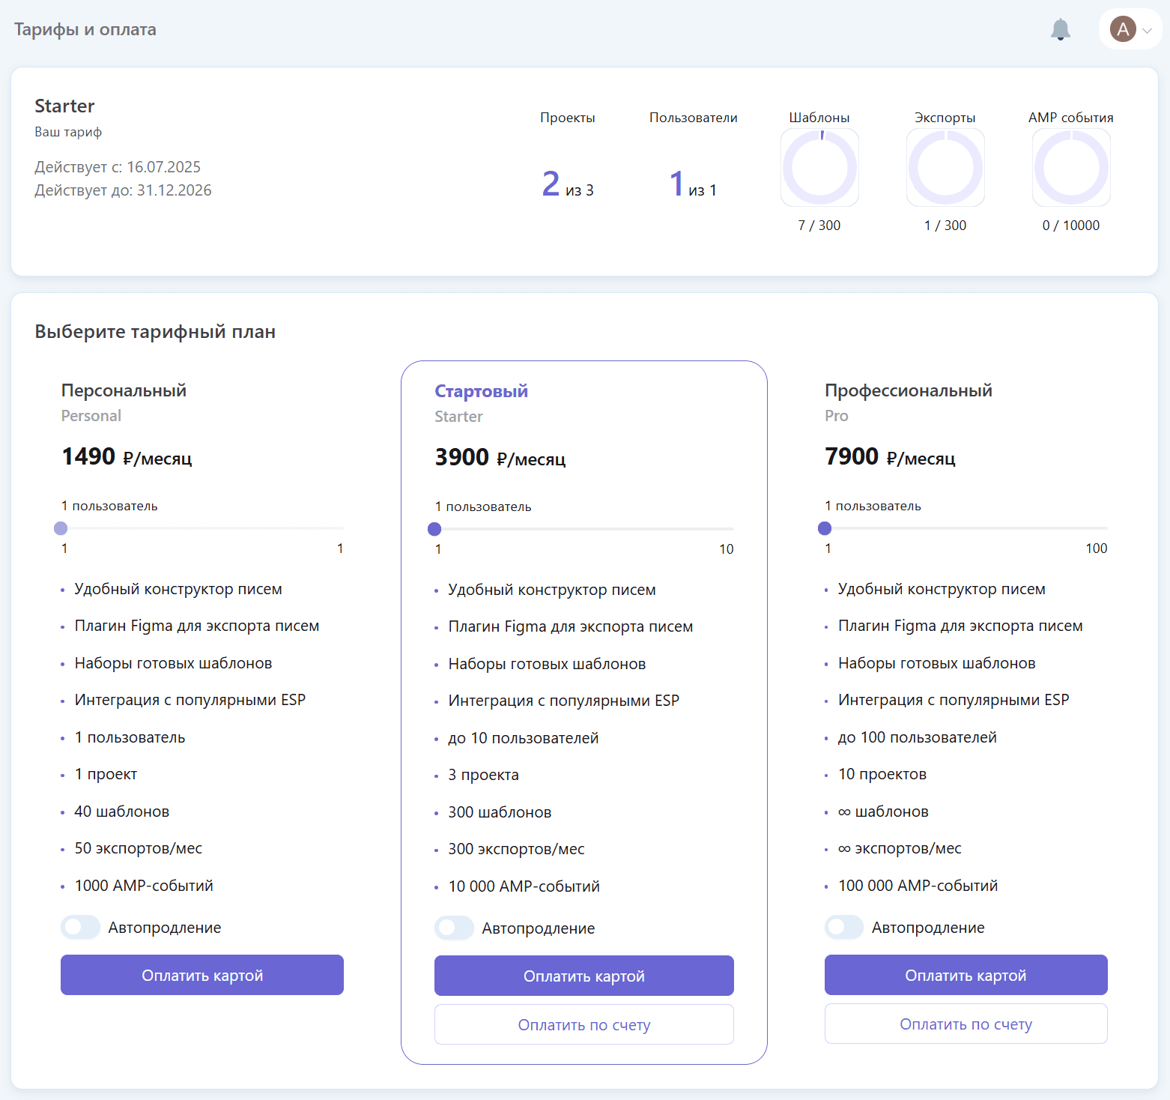
Task: Click the Стартовый plan users slider handle
Action: (434, 529)
